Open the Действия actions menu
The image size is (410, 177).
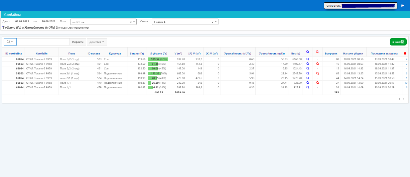point(97,42)
